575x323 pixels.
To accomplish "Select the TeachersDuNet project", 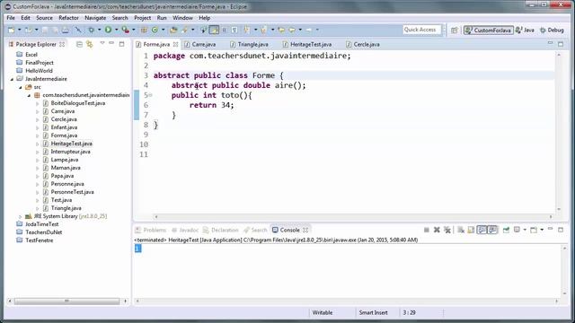I will (43, 232).
